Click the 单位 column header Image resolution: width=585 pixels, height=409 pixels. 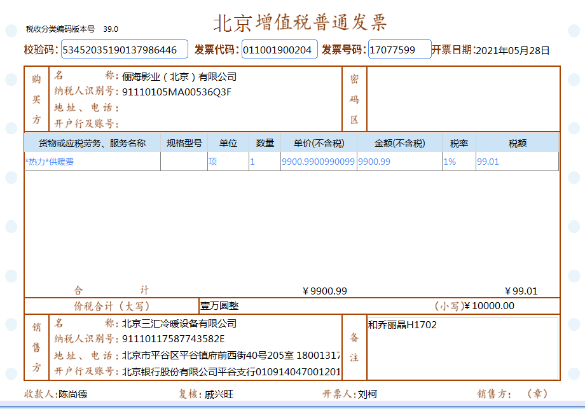pyautogui.click(x=228, y=143)
